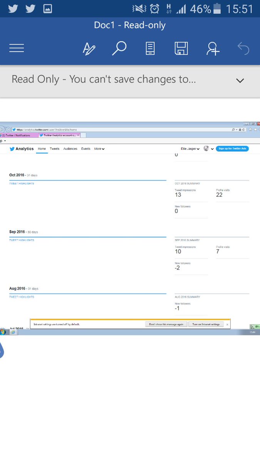Click the Aug 2016 heading
This screenshot has width=260, height=462.
(17, 288)
